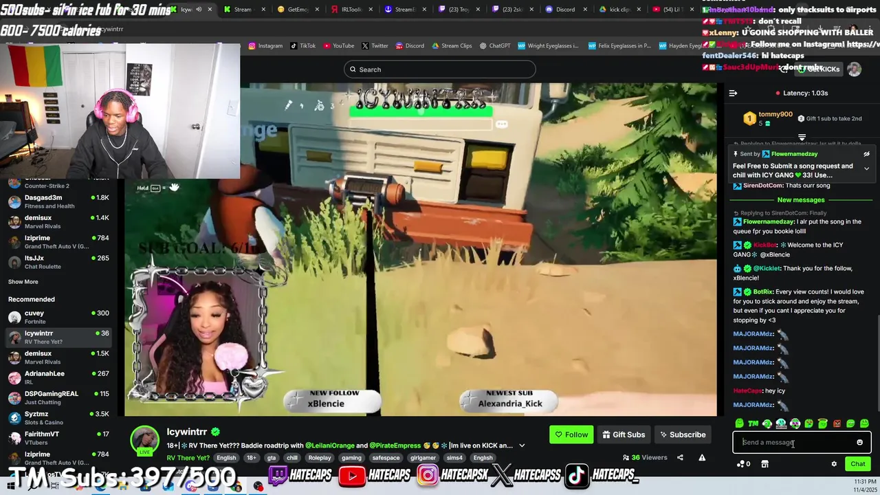
Task: Insert the TM text emote
Action: point(753,423)
